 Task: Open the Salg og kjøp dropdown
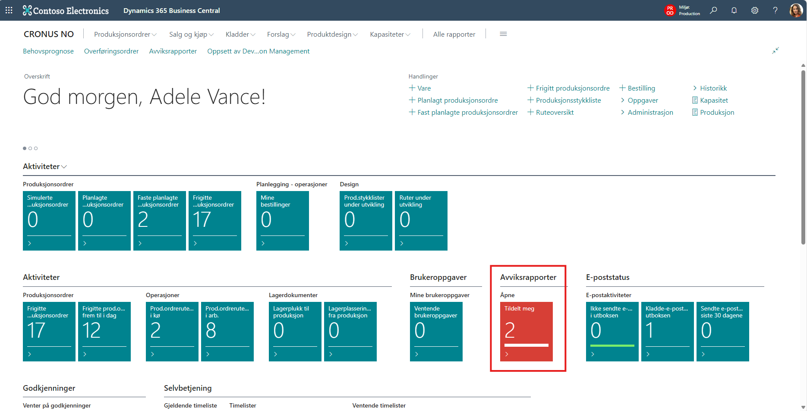pos(191,34)
